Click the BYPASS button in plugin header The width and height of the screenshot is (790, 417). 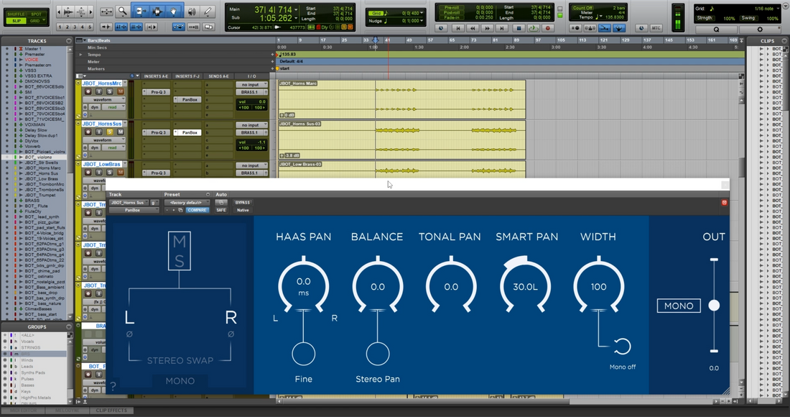(x=242, y=203)
